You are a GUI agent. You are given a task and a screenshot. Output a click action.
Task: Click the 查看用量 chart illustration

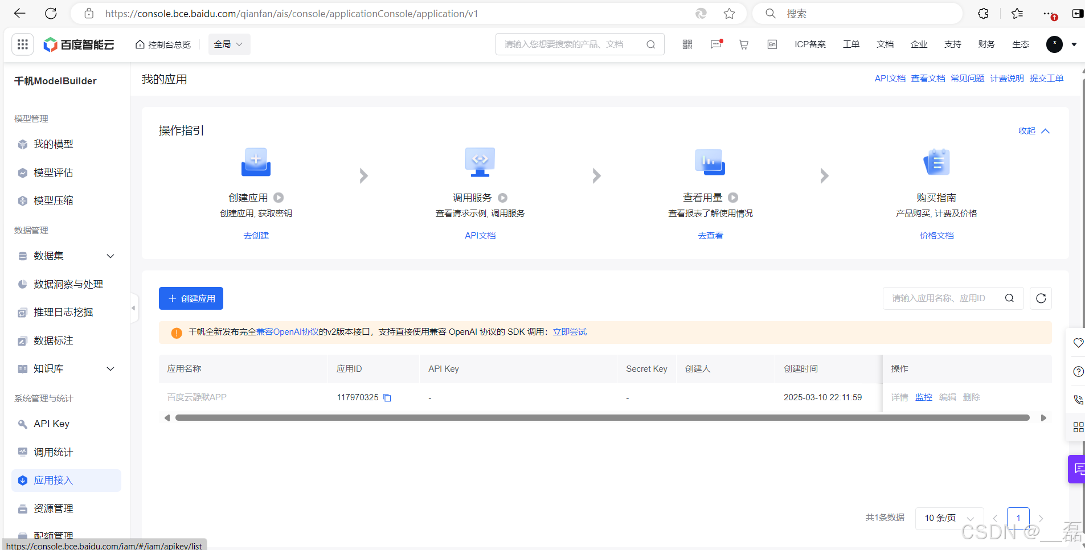pyautogui.click(x=710, y=163)
